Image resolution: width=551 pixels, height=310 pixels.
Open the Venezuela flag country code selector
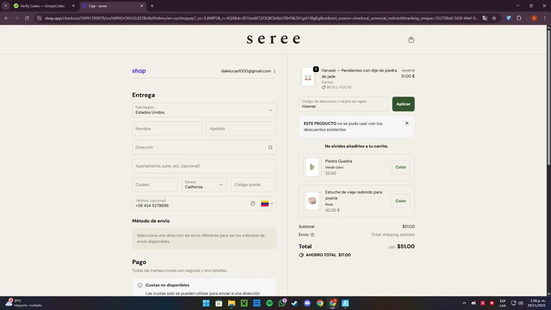tap(267, 203)
